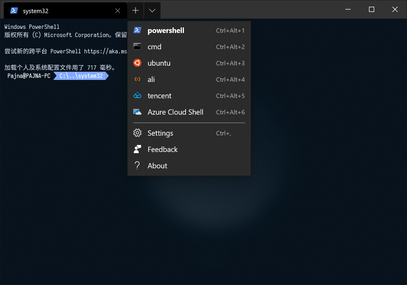This screenshot has width=407, height=285.
Task: Click the Ctrl+Alt+6 shortcut label
Action: [230, 112]
